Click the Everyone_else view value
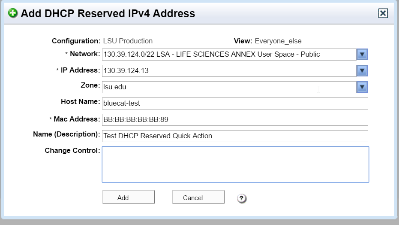Image resolution: width=399 pixels, height=225 pixels. tap(278, 41)
